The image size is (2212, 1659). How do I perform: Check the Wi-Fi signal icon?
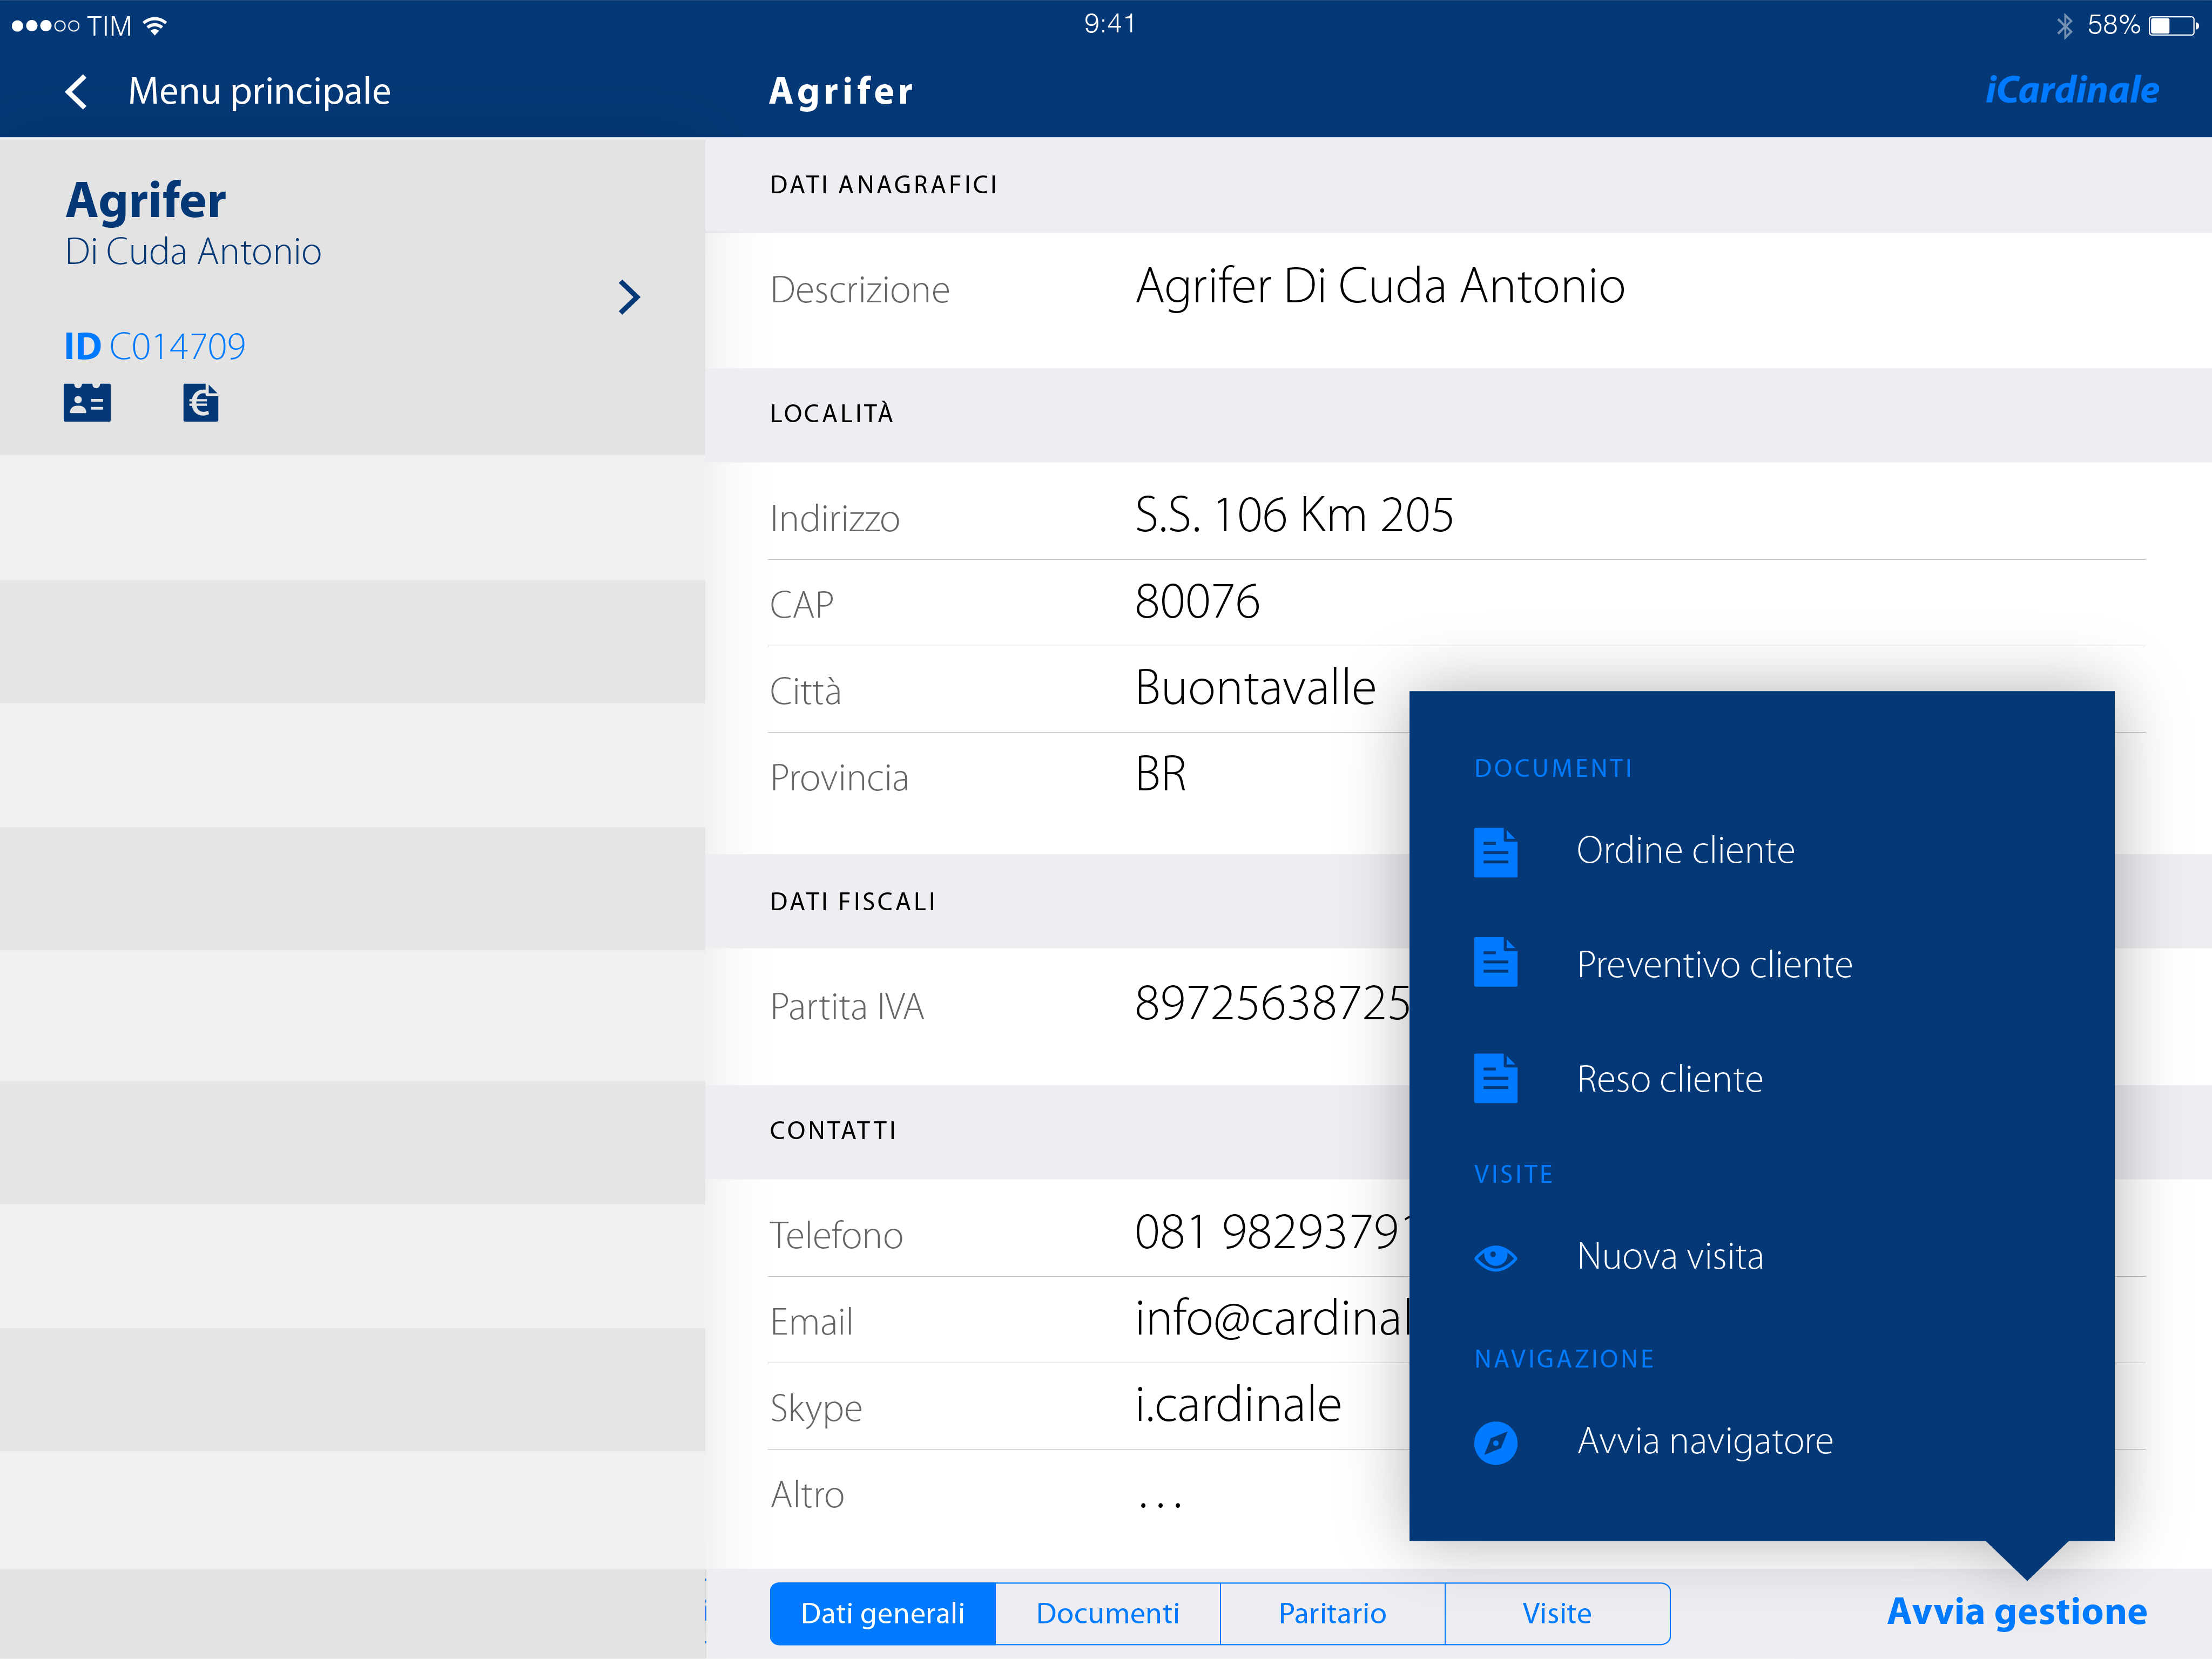[155, 25]
